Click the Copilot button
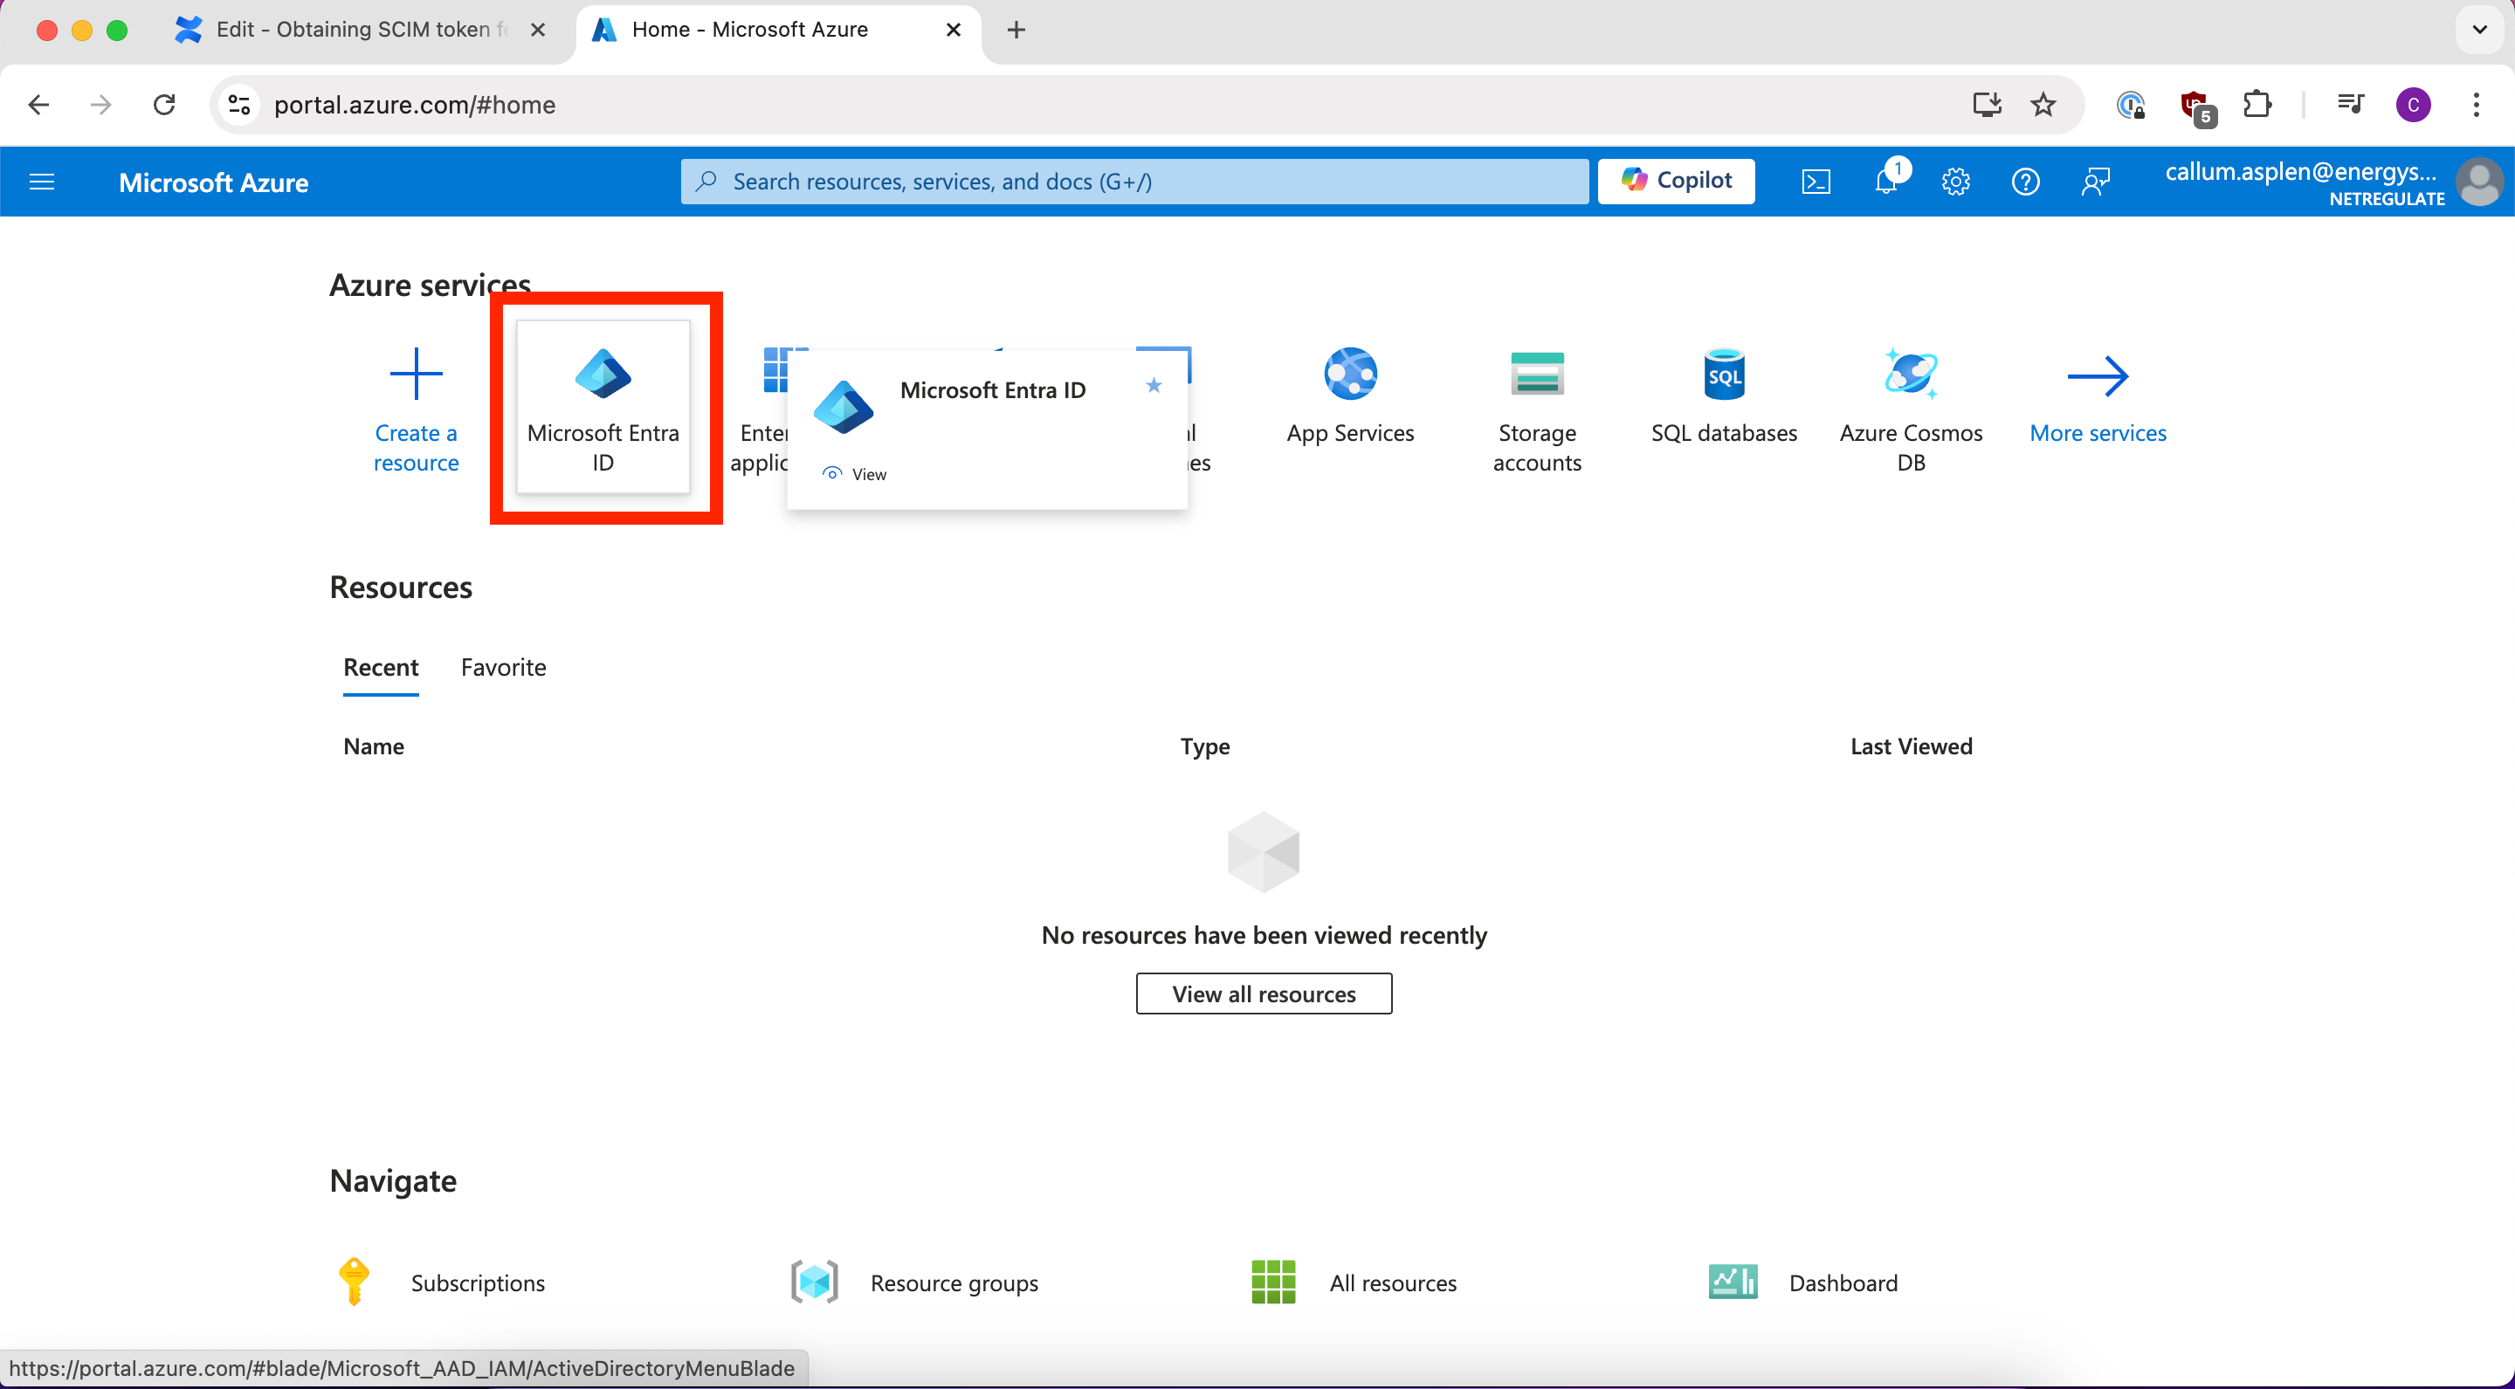Screen dimensions: 2515x1389 [1677, 182]
